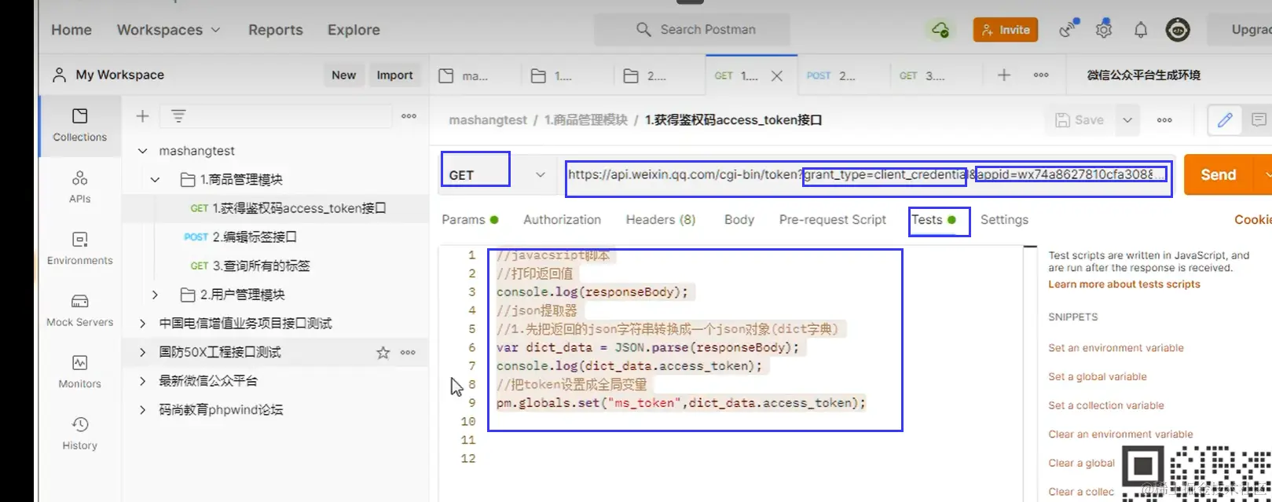Open Postman settings gear icon

point(1104,30)
